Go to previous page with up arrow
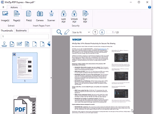The image size is (155, 114). [x=95, y=32]
